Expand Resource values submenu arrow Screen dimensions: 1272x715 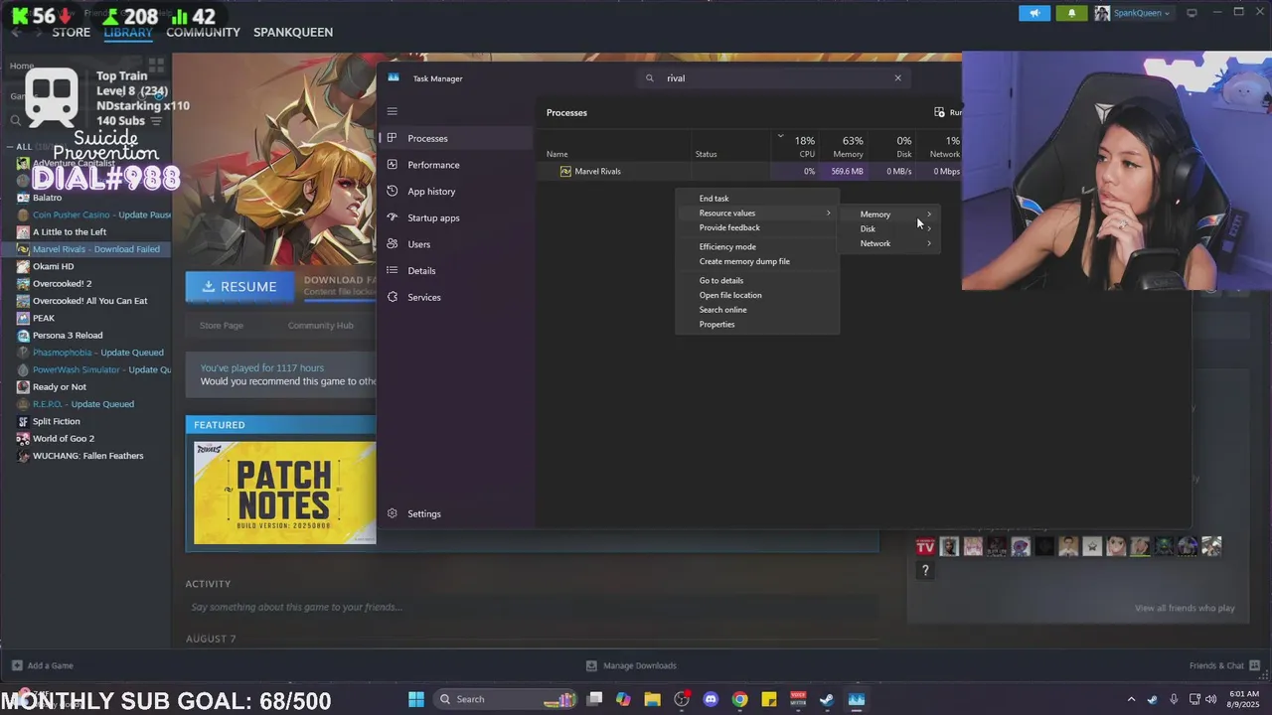[828, 213]
